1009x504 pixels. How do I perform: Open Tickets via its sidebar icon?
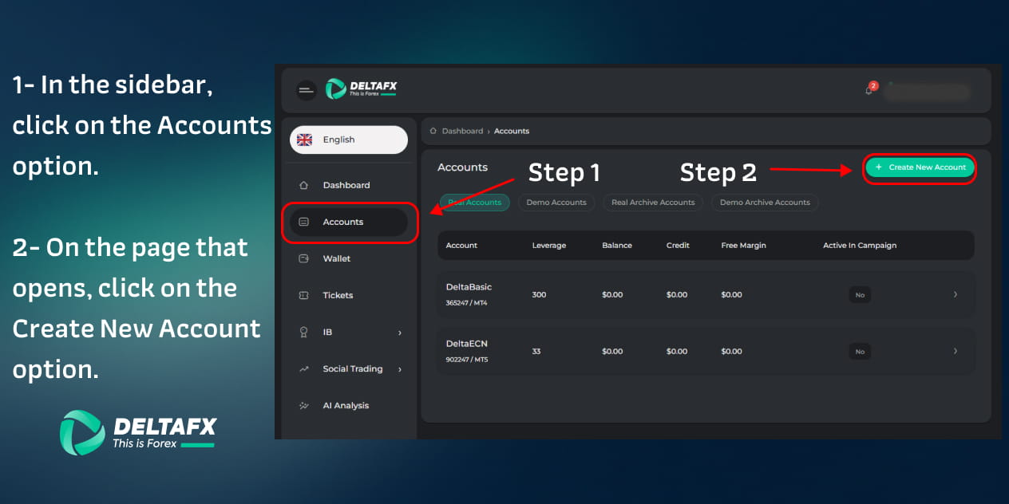304,295
